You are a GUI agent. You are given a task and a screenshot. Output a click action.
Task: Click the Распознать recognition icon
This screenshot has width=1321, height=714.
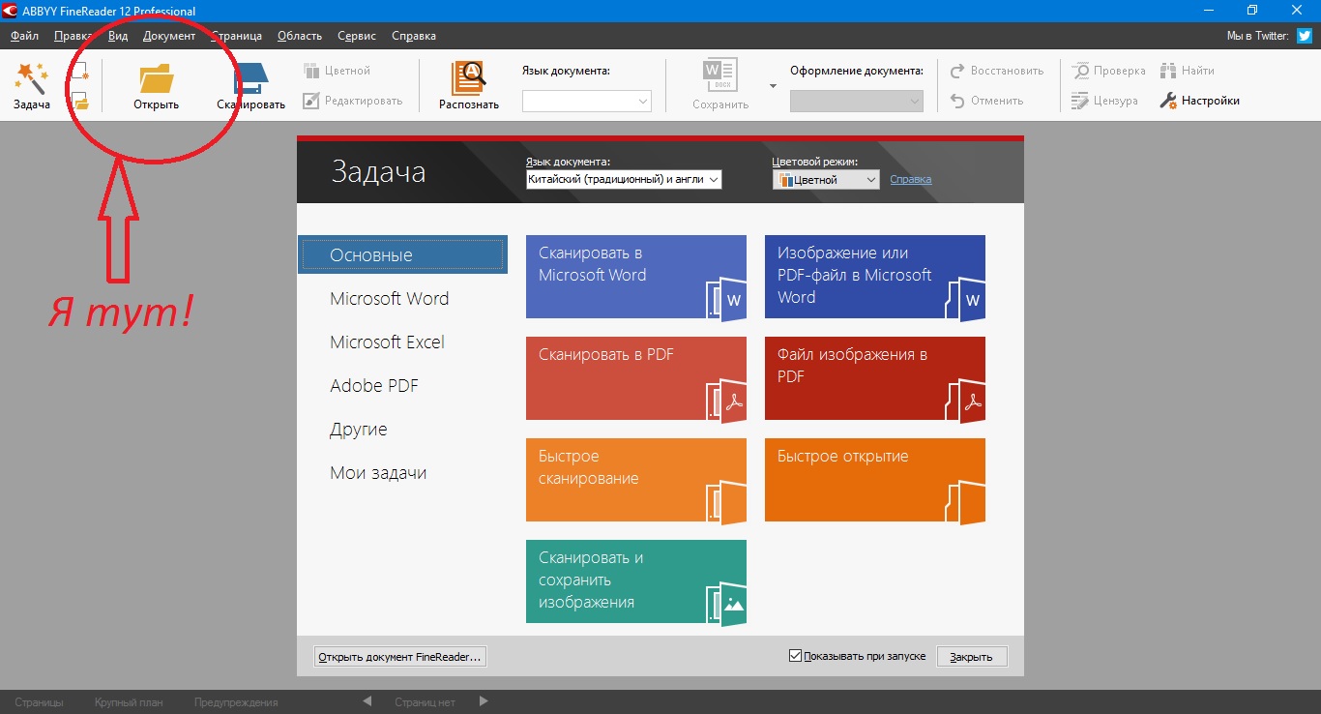point(468,78)
